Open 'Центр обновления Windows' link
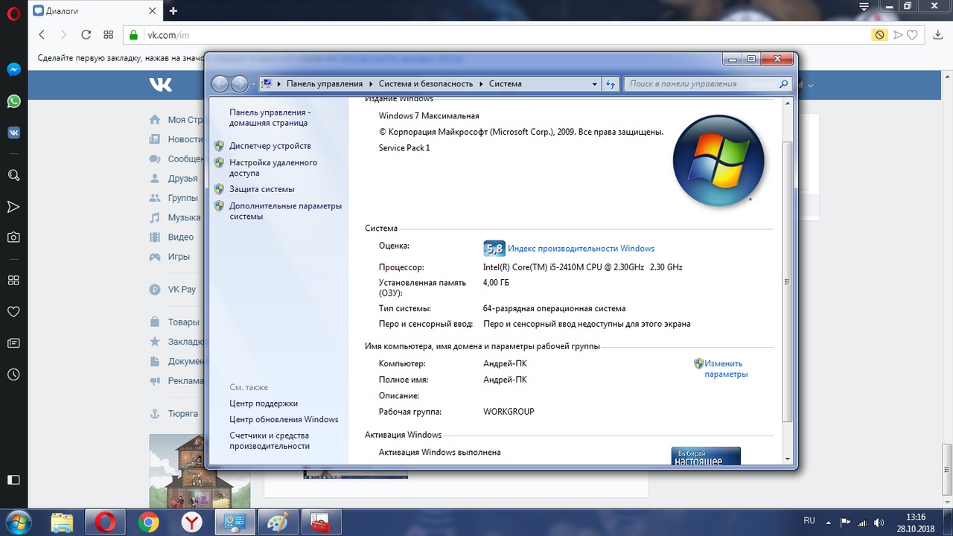 (284, 419)
